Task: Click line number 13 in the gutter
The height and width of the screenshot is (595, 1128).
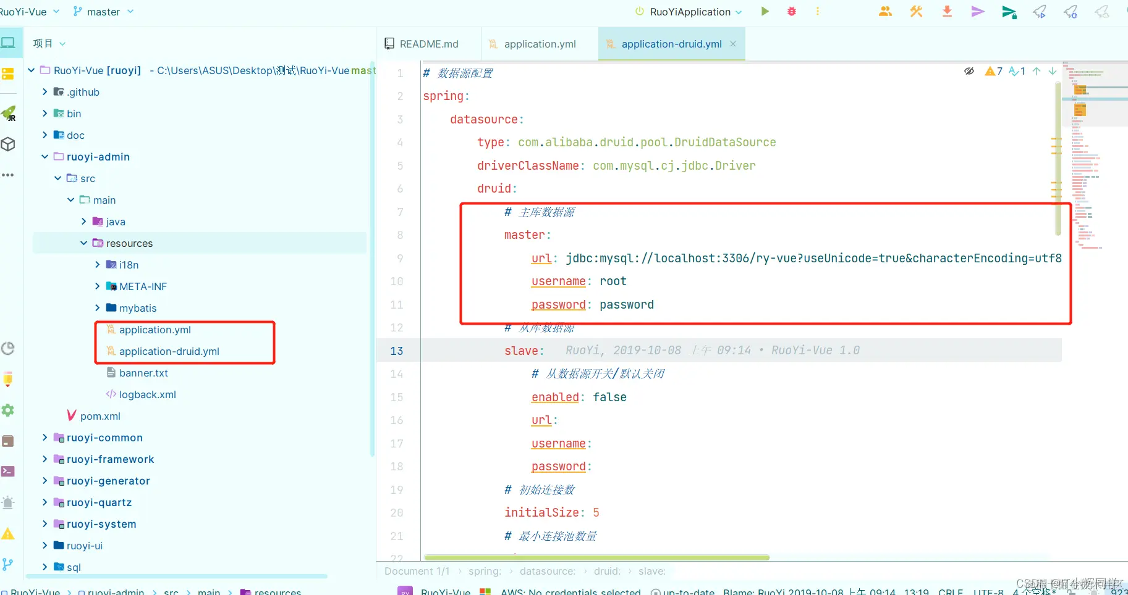Action: tap(397, 351)
